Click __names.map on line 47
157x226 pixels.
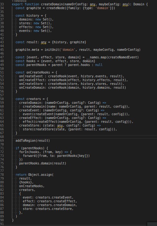pyautogui.click(x=96, y=57)
